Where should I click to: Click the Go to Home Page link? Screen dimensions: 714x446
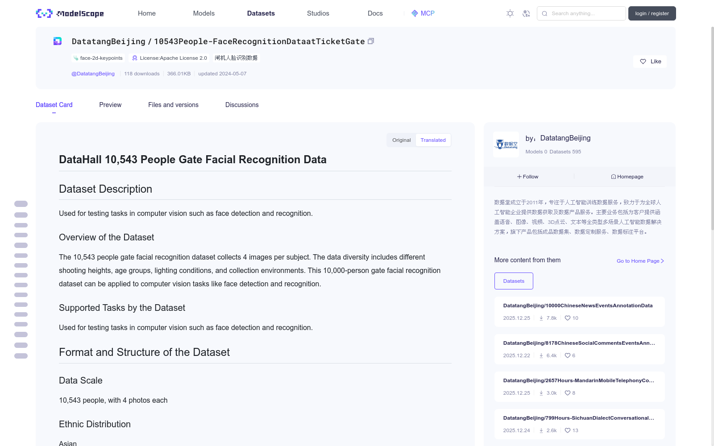pyautogui.click(x=640, y=261)
